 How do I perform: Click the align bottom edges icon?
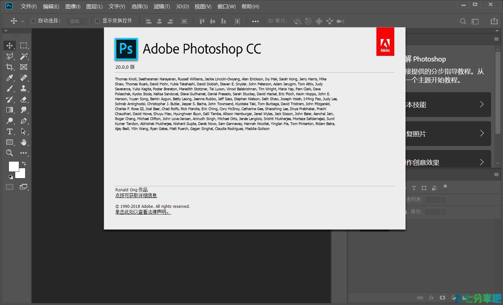point(224,21)
